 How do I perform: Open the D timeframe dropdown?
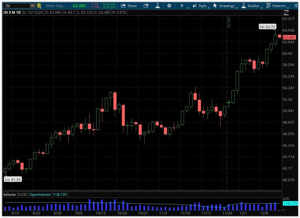pos(182,6)
